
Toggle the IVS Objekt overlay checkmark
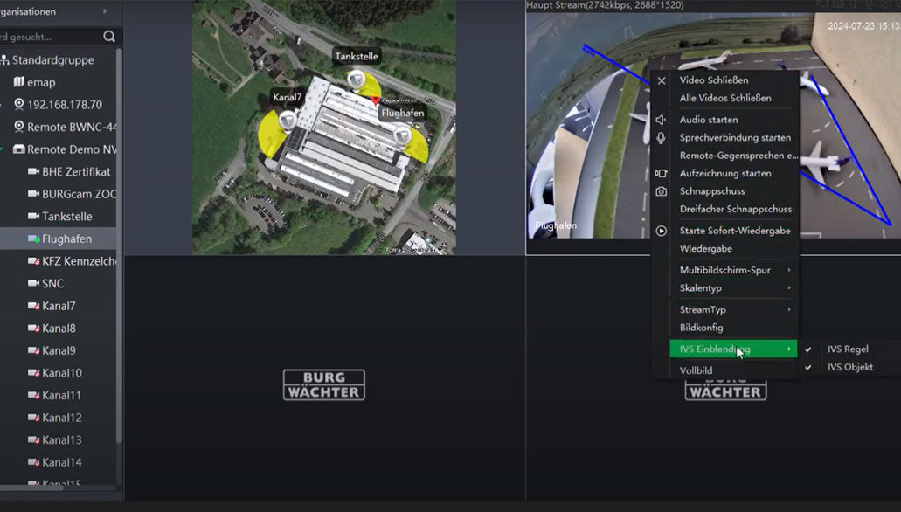coord(808,368)
